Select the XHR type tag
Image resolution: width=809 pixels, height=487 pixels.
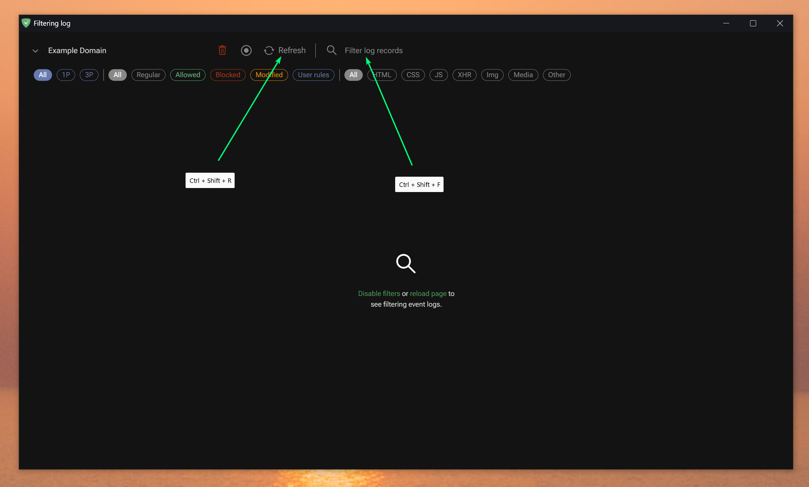pos(464,75)
